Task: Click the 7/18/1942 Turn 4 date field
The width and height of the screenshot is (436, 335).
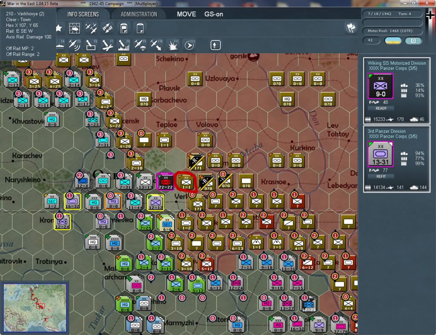Action: (392, 14)
